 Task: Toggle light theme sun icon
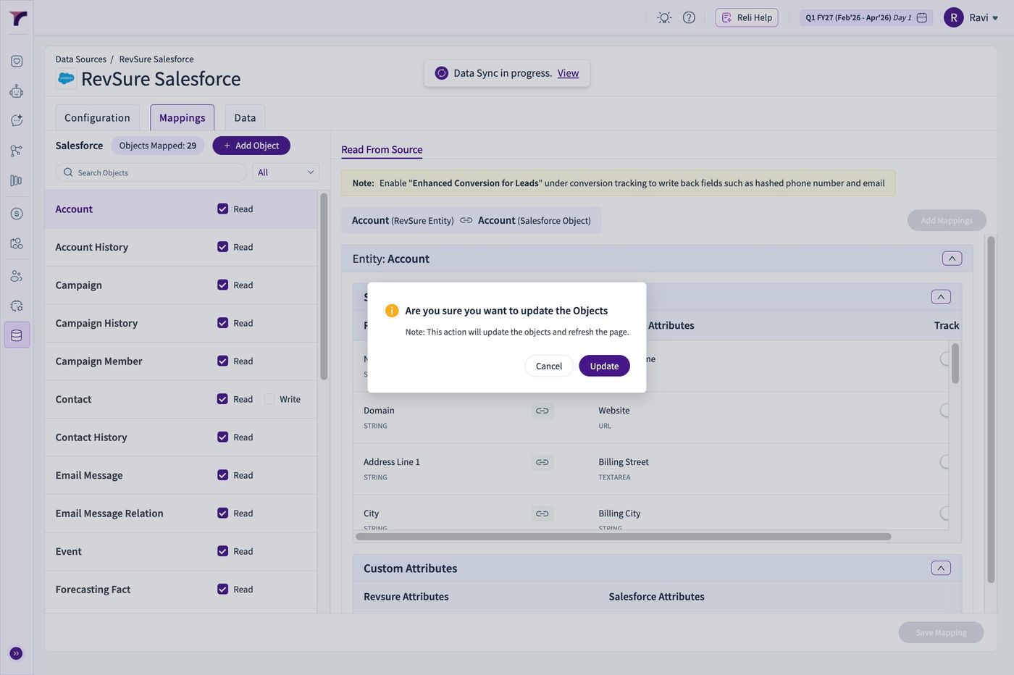coord(664,17)
